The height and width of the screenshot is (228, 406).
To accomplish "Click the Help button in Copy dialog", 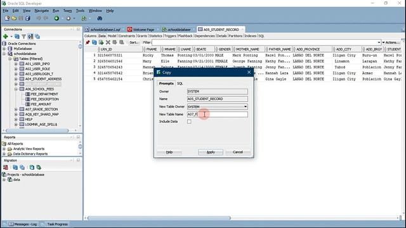I will 169,152.
